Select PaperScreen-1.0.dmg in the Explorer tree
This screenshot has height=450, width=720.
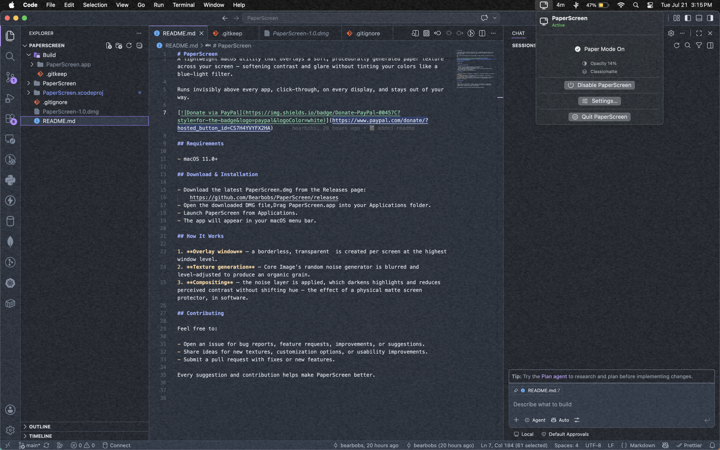(x=84, y=112)
